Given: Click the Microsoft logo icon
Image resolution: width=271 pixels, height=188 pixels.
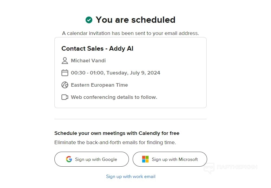Looking at the screenshot, I should pos(145,159).
